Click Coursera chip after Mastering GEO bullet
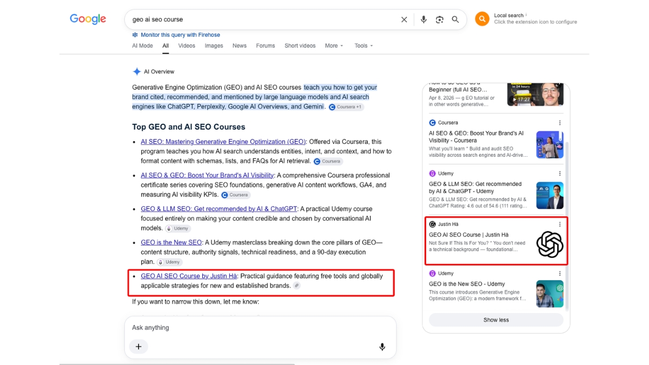Viewport: 649px width, 365px height. (328, 161)
